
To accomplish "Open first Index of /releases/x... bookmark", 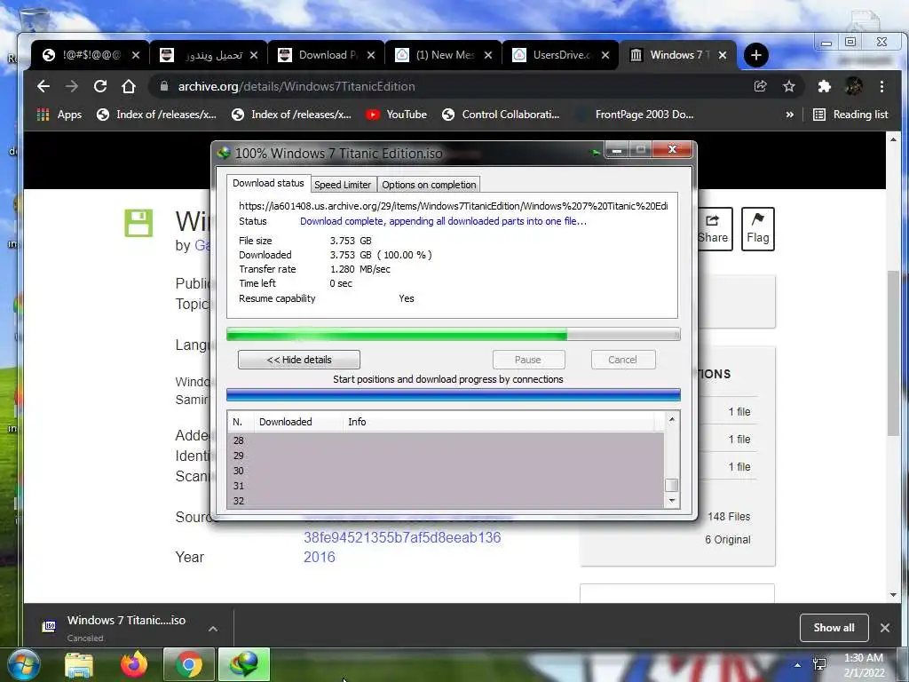I will [156, 115].
